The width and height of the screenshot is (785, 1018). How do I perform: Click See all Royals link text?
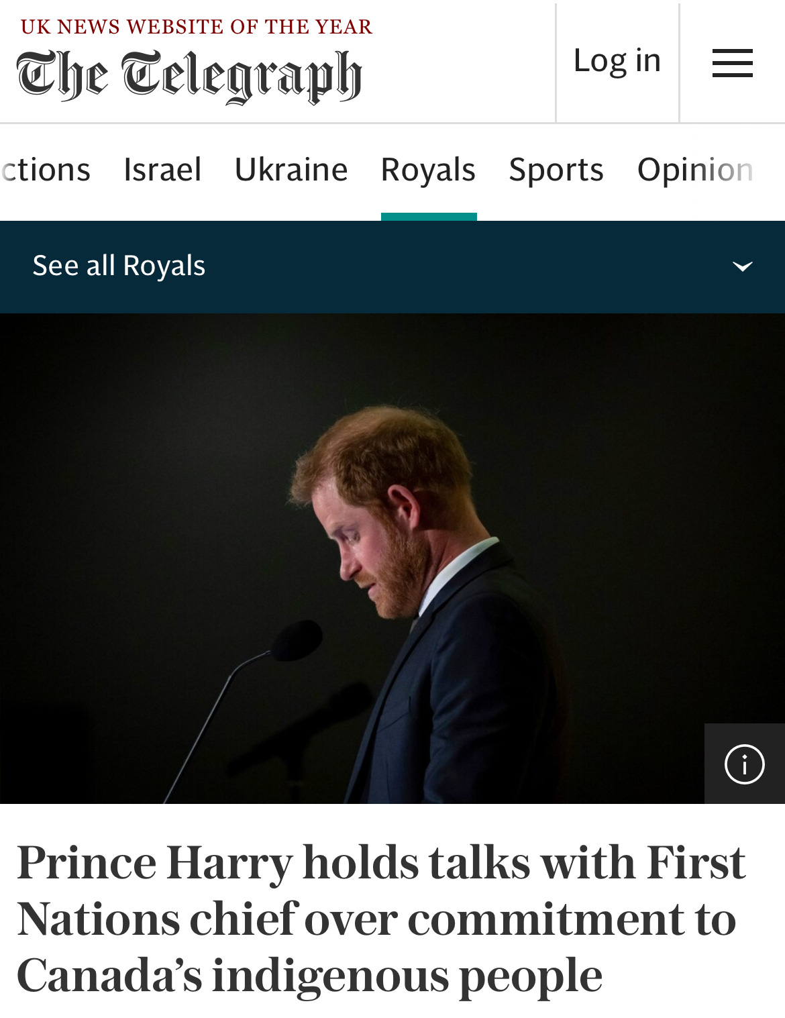(x=119, y=266)
